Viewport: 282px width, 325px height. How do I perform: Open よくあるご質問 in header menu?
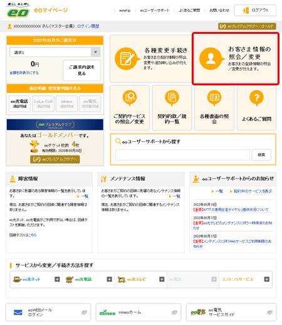coord(189,10)
